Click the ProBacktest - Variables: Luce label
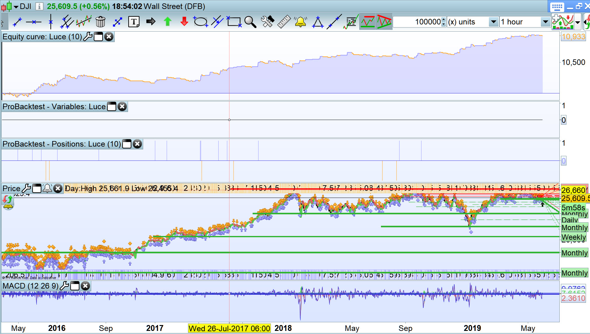 tap(54, 106)
